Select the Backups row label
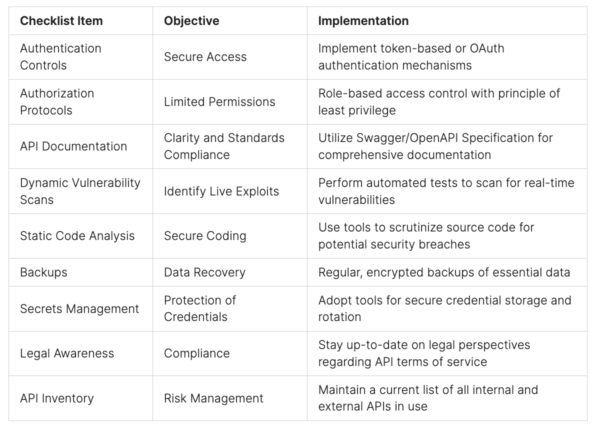The image size is (601, 430). 43,272
